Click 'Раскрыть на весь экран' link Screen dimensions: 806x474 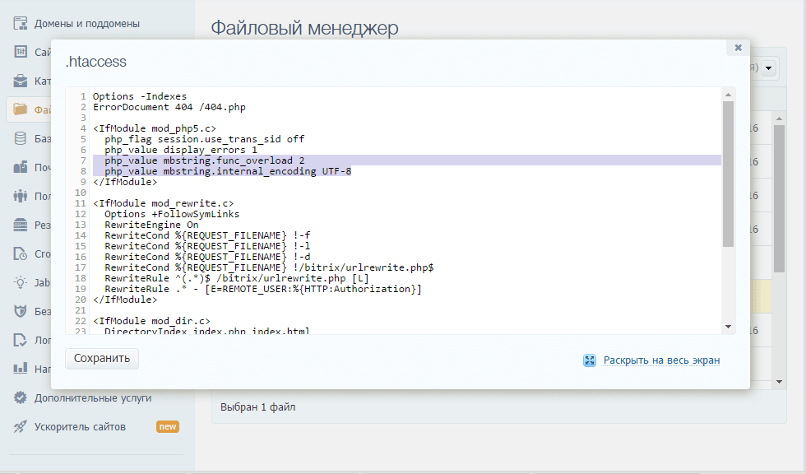click(x=661, y=360)
